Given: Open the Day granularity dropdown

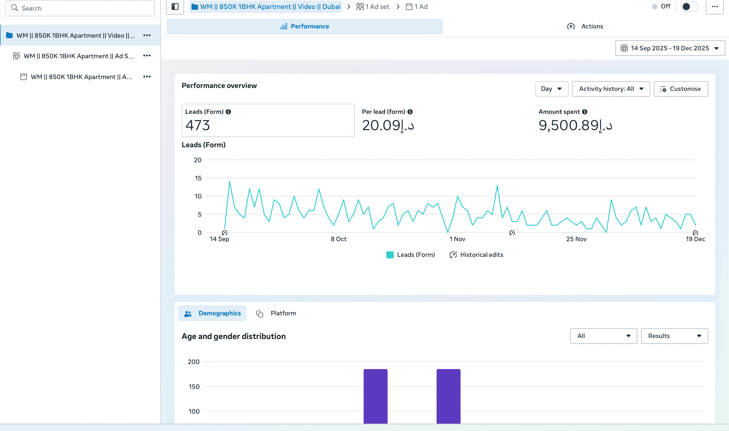Looking at the screenshot, I should [551, 89].
